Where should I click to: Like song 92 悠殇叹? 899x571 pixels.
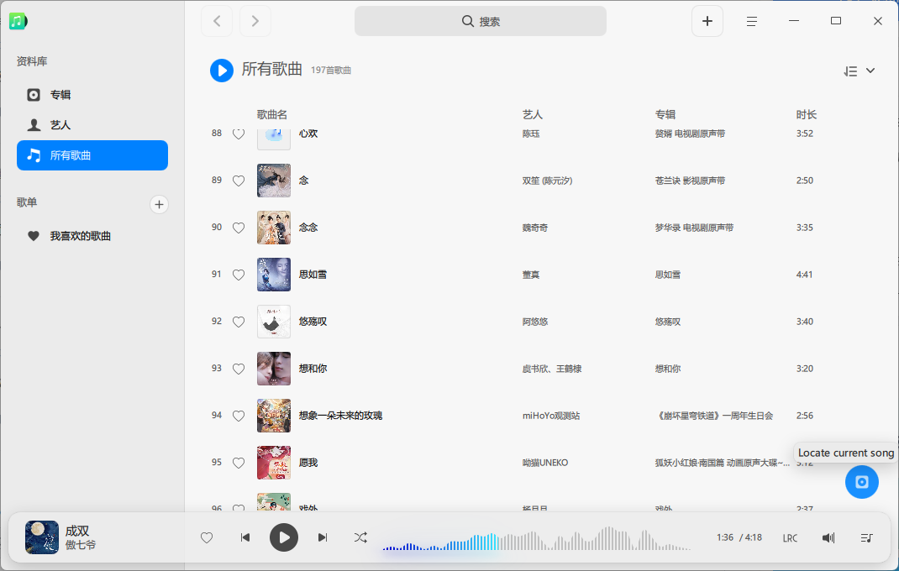pos(239,322)
